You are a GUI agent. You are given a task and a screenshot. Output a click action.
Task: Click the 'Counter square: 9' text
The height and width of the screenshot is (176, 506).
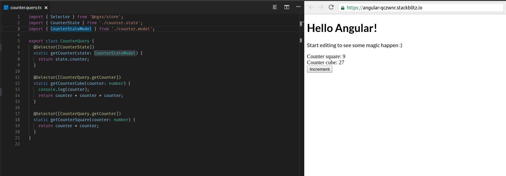[x=326, y=57]
